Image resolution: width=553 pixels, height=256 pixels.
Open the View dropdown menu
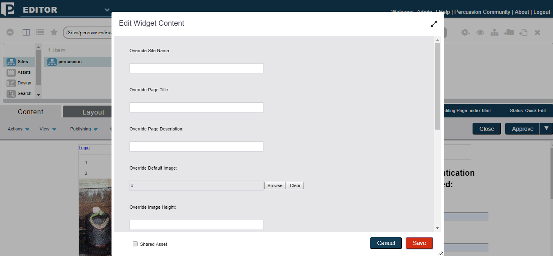48,129
